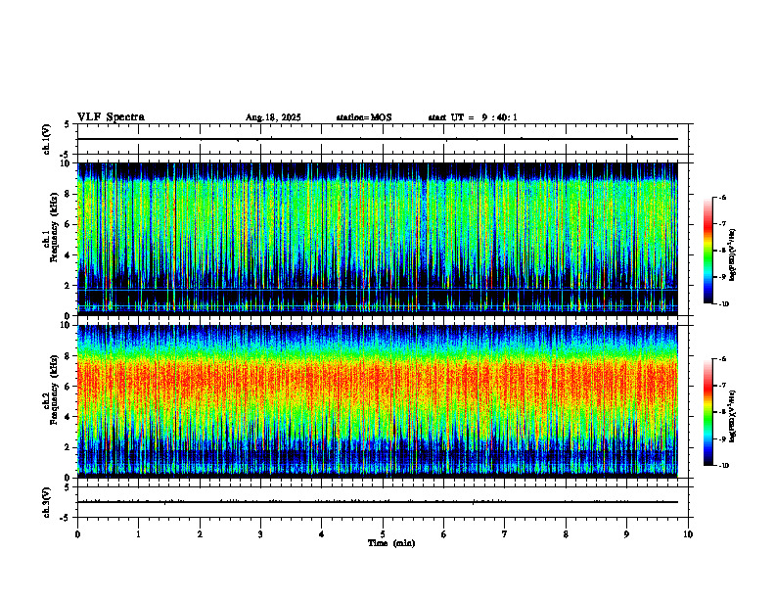Click time-axis tick label "9"
The width and height of the screenshot is (775, 599).
[x=626, y=534]
